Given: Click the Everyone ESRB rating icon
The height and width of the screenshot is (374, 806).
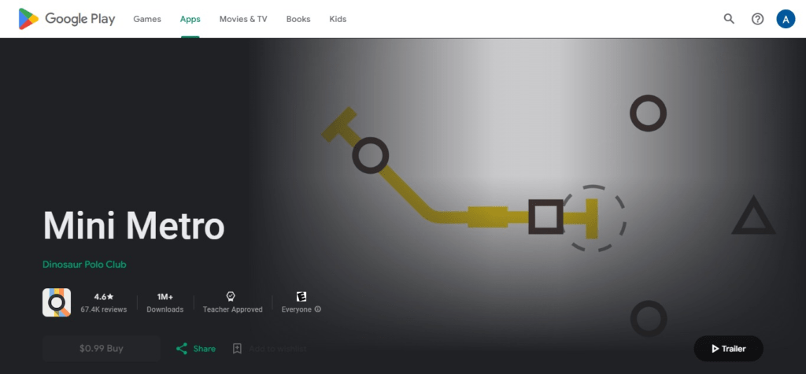Looking at the screenshot, I should click(x=301, y=296).
